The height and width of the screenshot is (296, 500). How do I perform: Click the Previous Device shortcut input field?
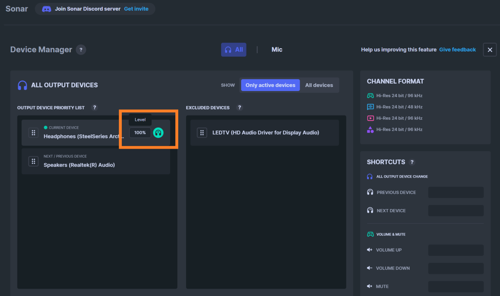(x=455, y=192)
